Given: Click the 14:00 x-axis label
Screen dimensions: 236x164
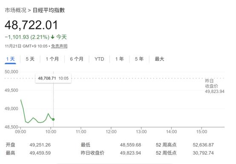Looking at the screenshot, I should 171,132.
